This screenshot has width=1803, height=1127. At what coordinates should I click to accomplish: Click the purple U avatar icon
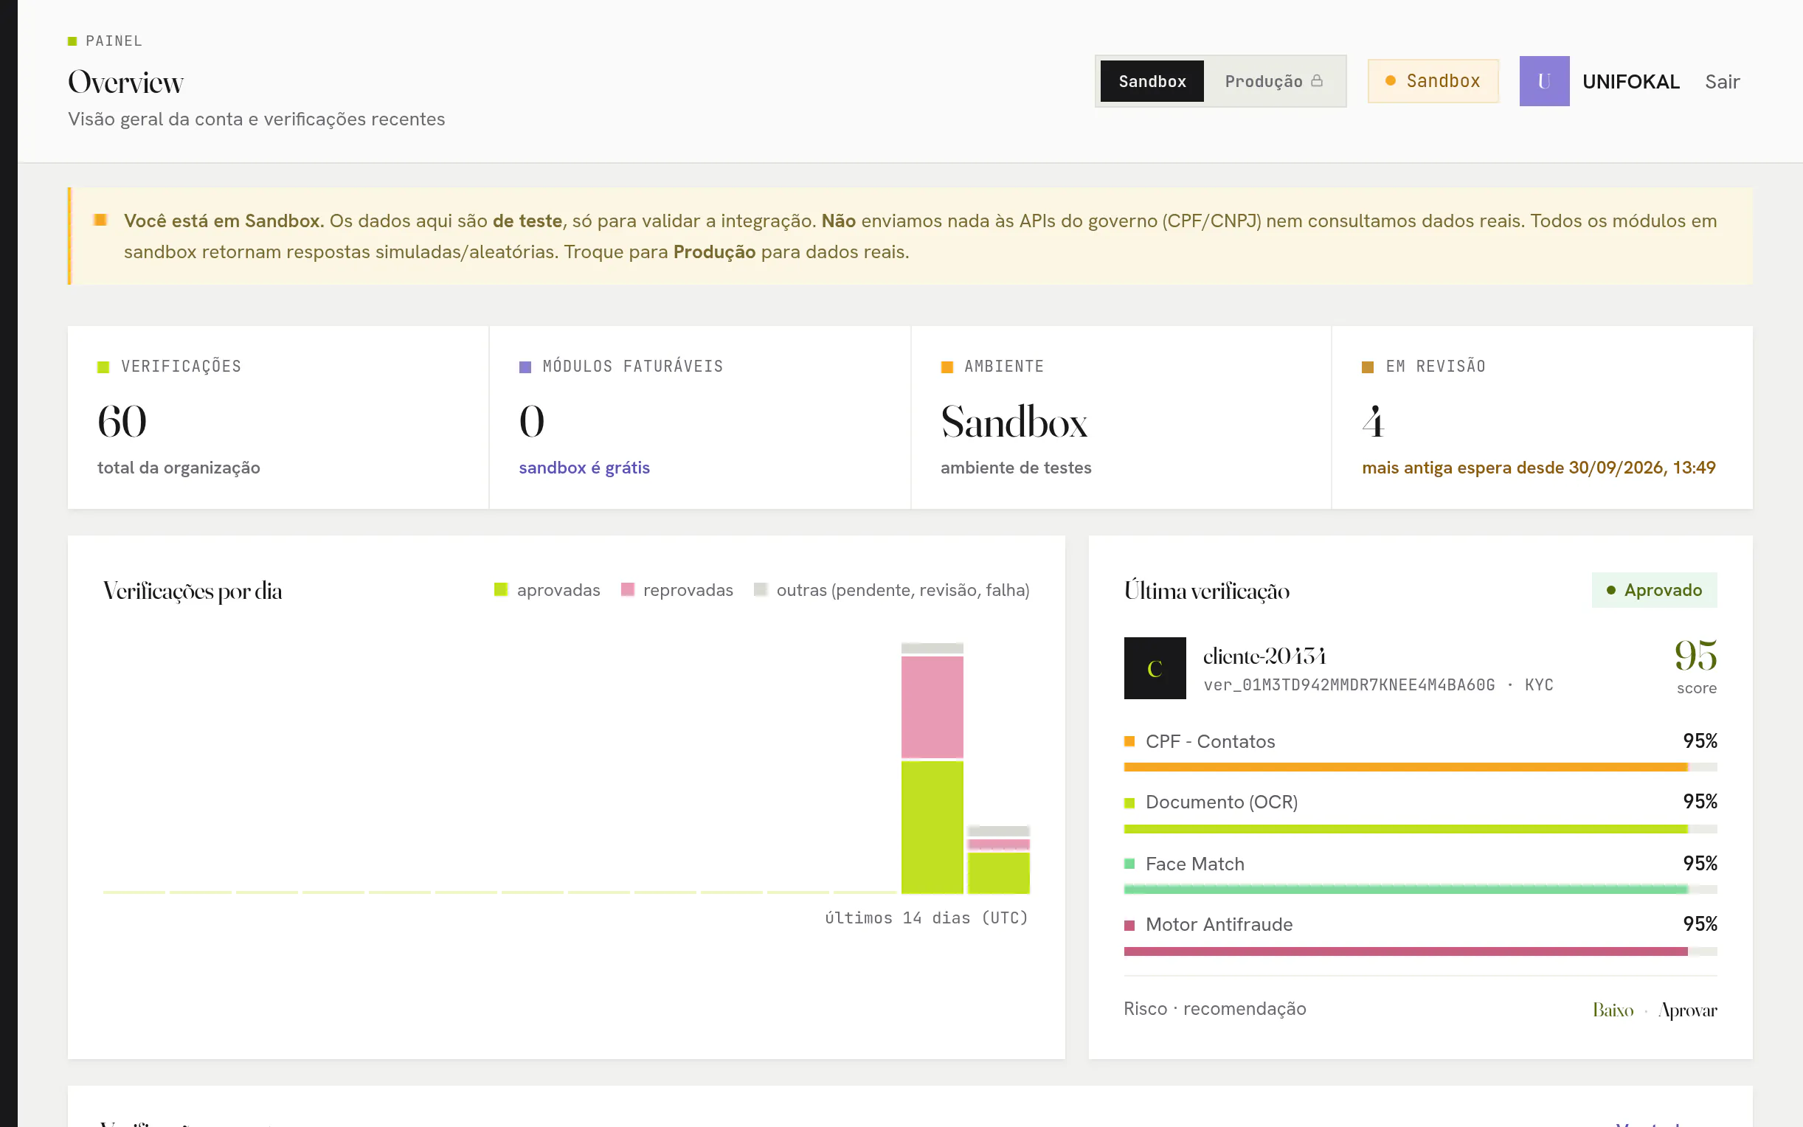pos(1543,81)
